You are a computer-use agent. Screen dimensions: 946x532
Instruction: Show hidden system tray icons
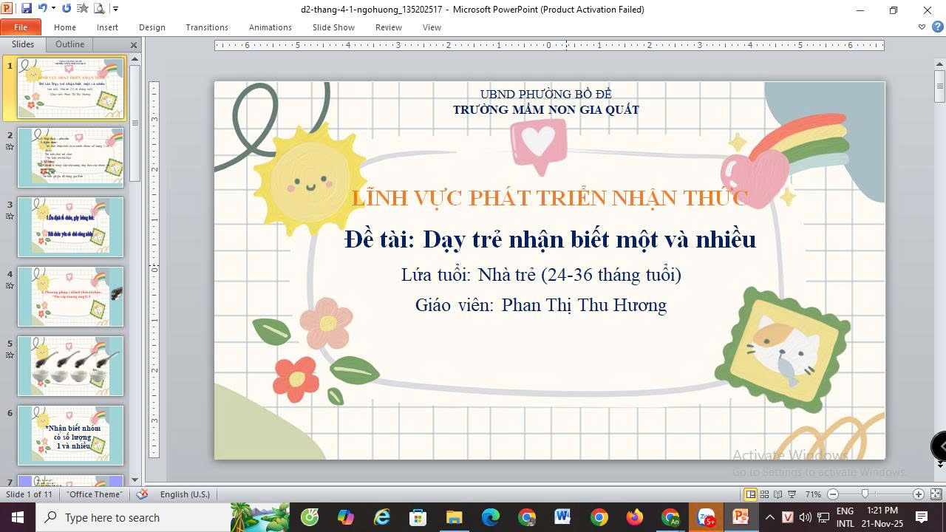pyautogui.click(x=769, y=517)
